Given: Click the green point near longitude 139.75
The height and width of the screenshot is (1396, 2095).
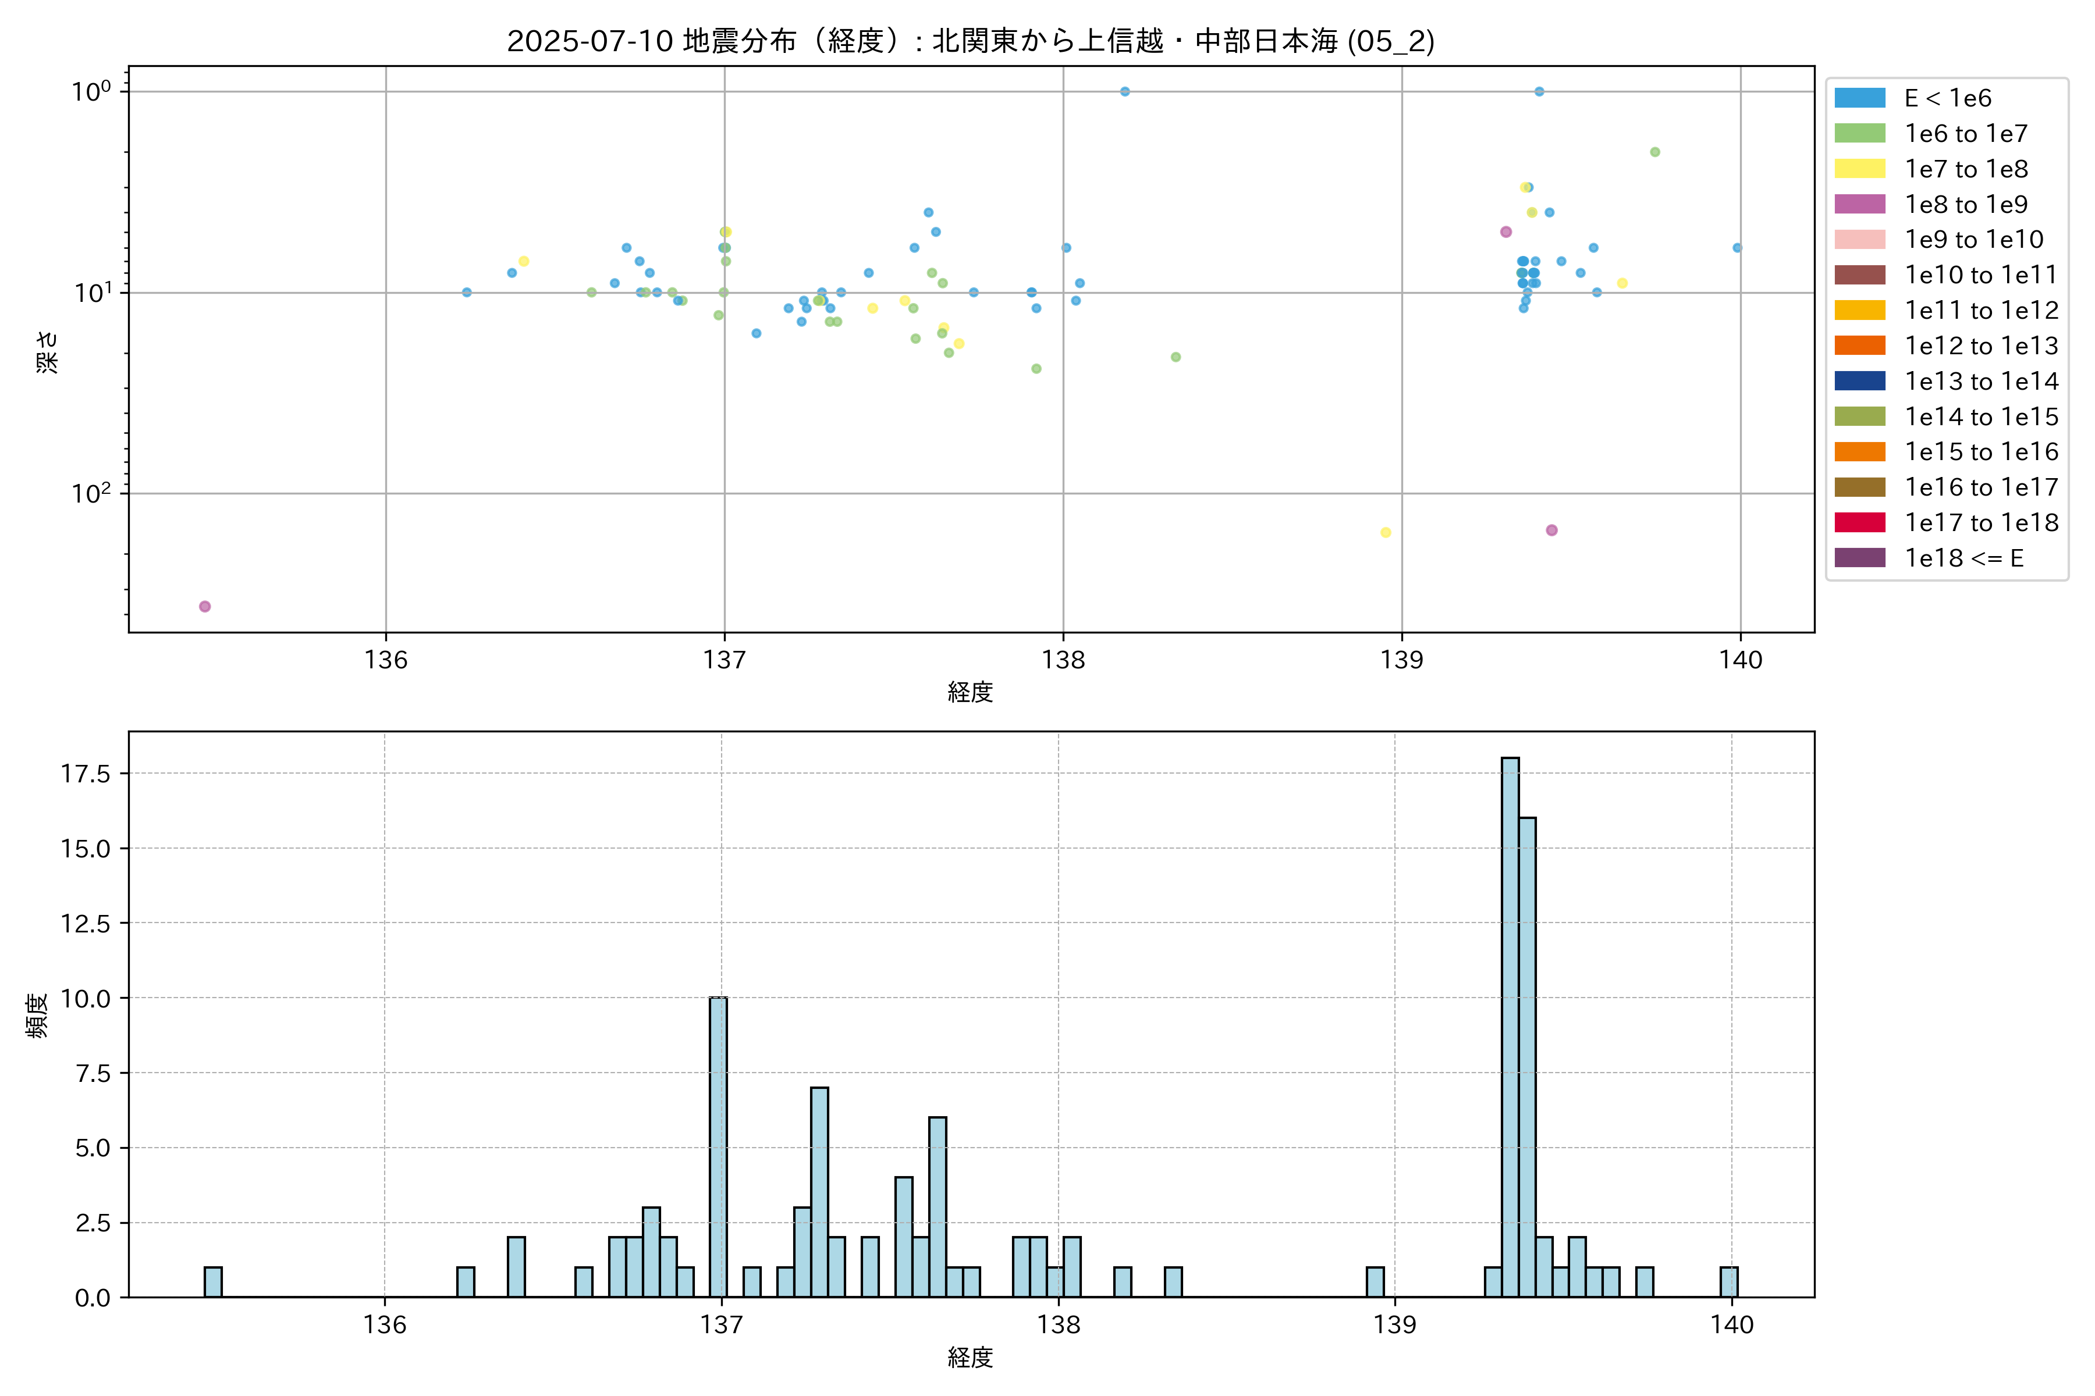Looking at the screenshot, I should coord(1655,152).
